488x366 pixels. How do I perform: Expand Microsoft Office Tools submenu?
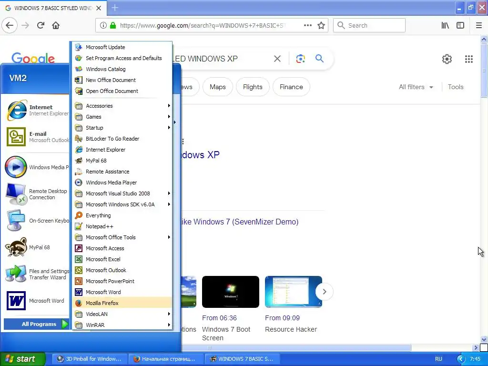(122, 237)
